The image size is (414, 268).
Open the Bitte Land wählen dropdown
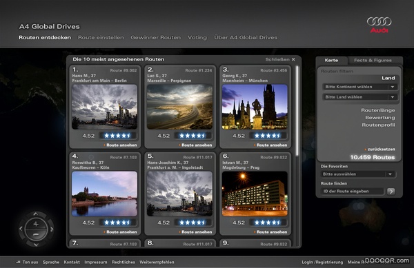(x=360, y=97)
